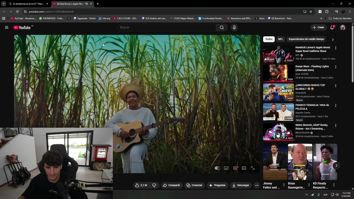Open the Crear dropdown button
This screenshot has width=354, height=199.
318,27
